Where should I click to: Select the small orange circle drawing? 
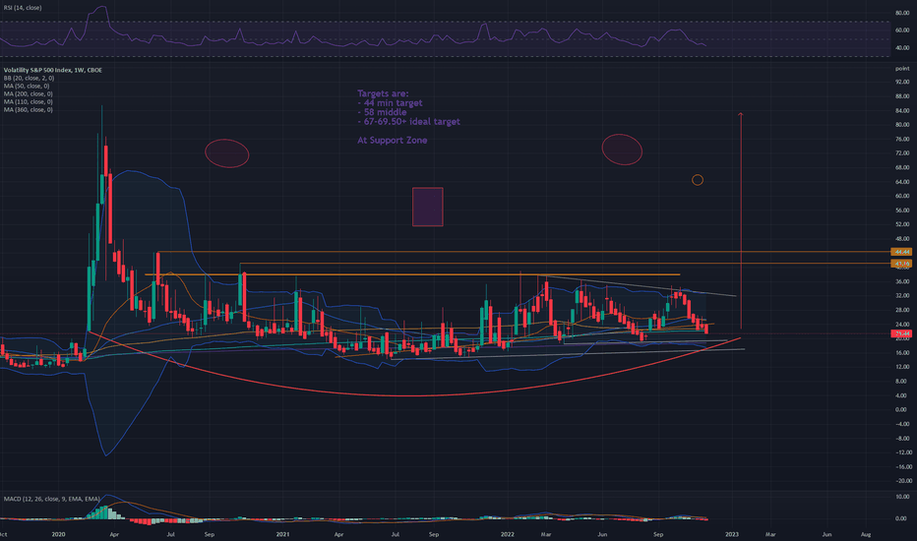point(698,180)
